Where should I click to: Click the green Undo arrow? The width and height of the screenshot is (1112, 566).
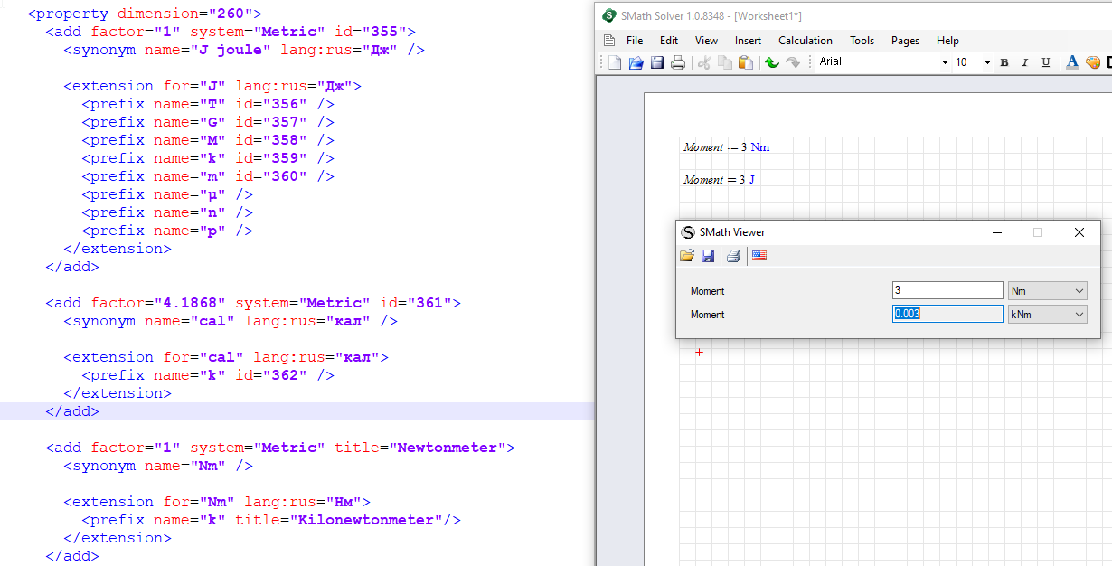click(x=771, y=62)
